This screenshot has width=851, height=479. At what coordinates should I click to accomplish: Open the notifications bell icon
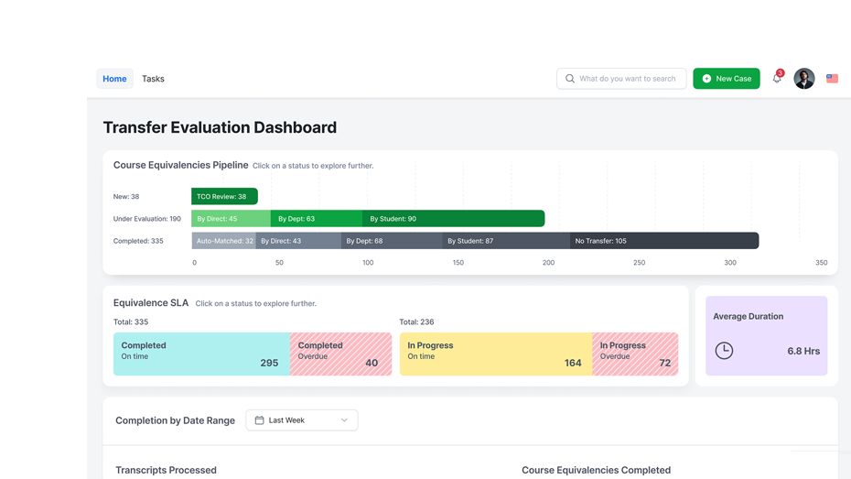(x=777, y=80)
